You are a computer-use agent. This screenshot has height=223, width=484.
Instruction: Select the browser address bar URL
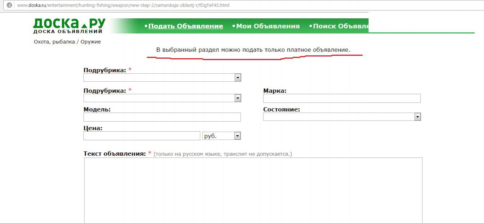point(123,5)
